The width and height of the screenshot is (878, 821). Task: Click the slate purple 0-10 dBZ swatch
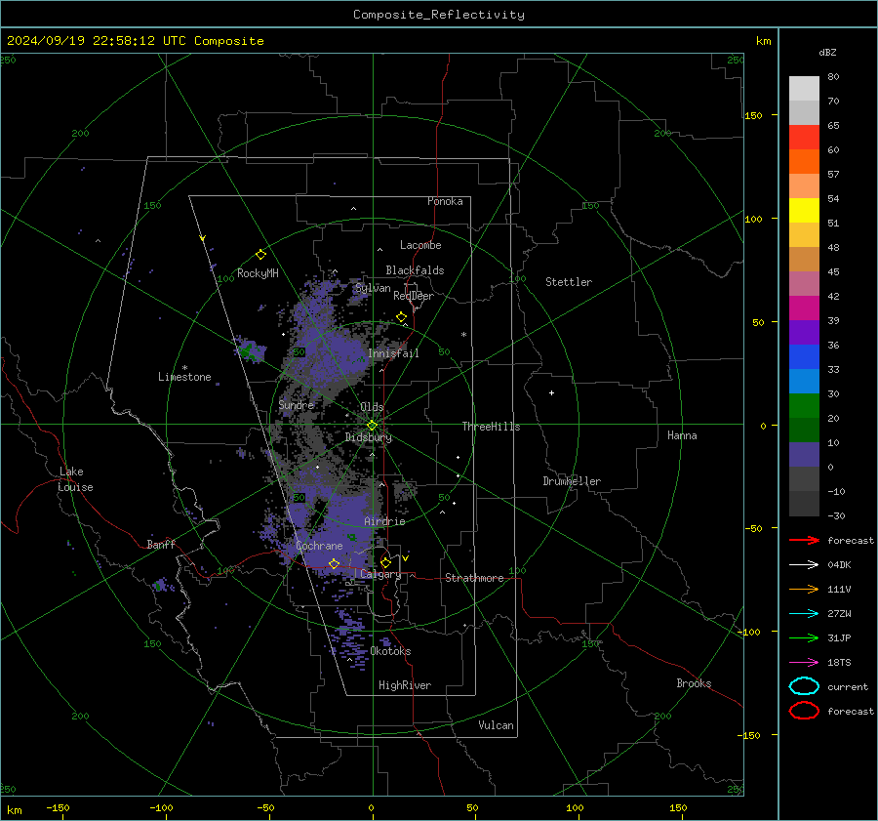[804, 454]
